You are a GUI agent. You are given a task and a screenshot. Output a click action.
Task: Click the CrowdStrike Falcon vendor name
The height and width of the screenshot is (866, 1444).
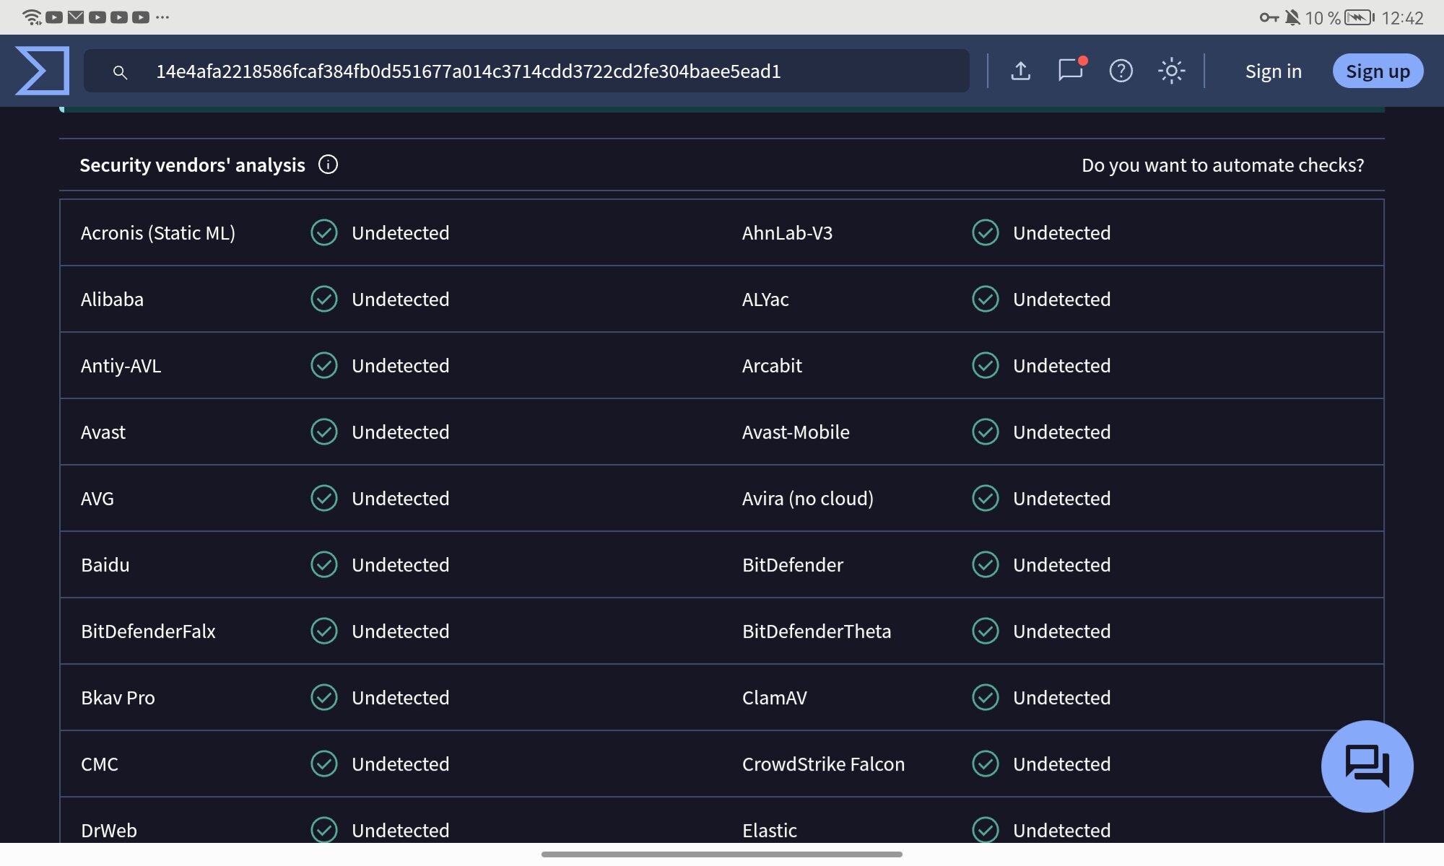coord(823,764)
